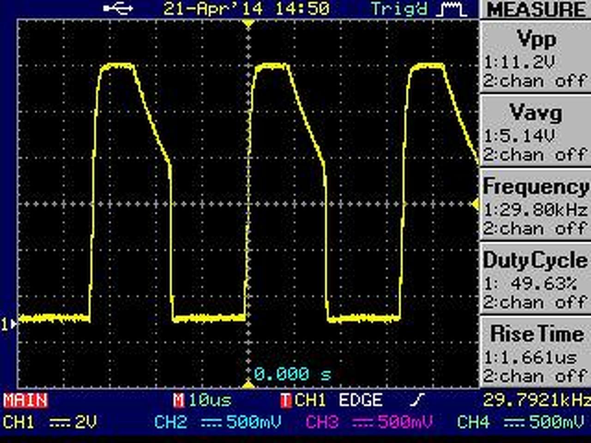Viewport: 591px width, 443px height.
Task: Click the 10us time per division value
Action: [x=210, y=400]
